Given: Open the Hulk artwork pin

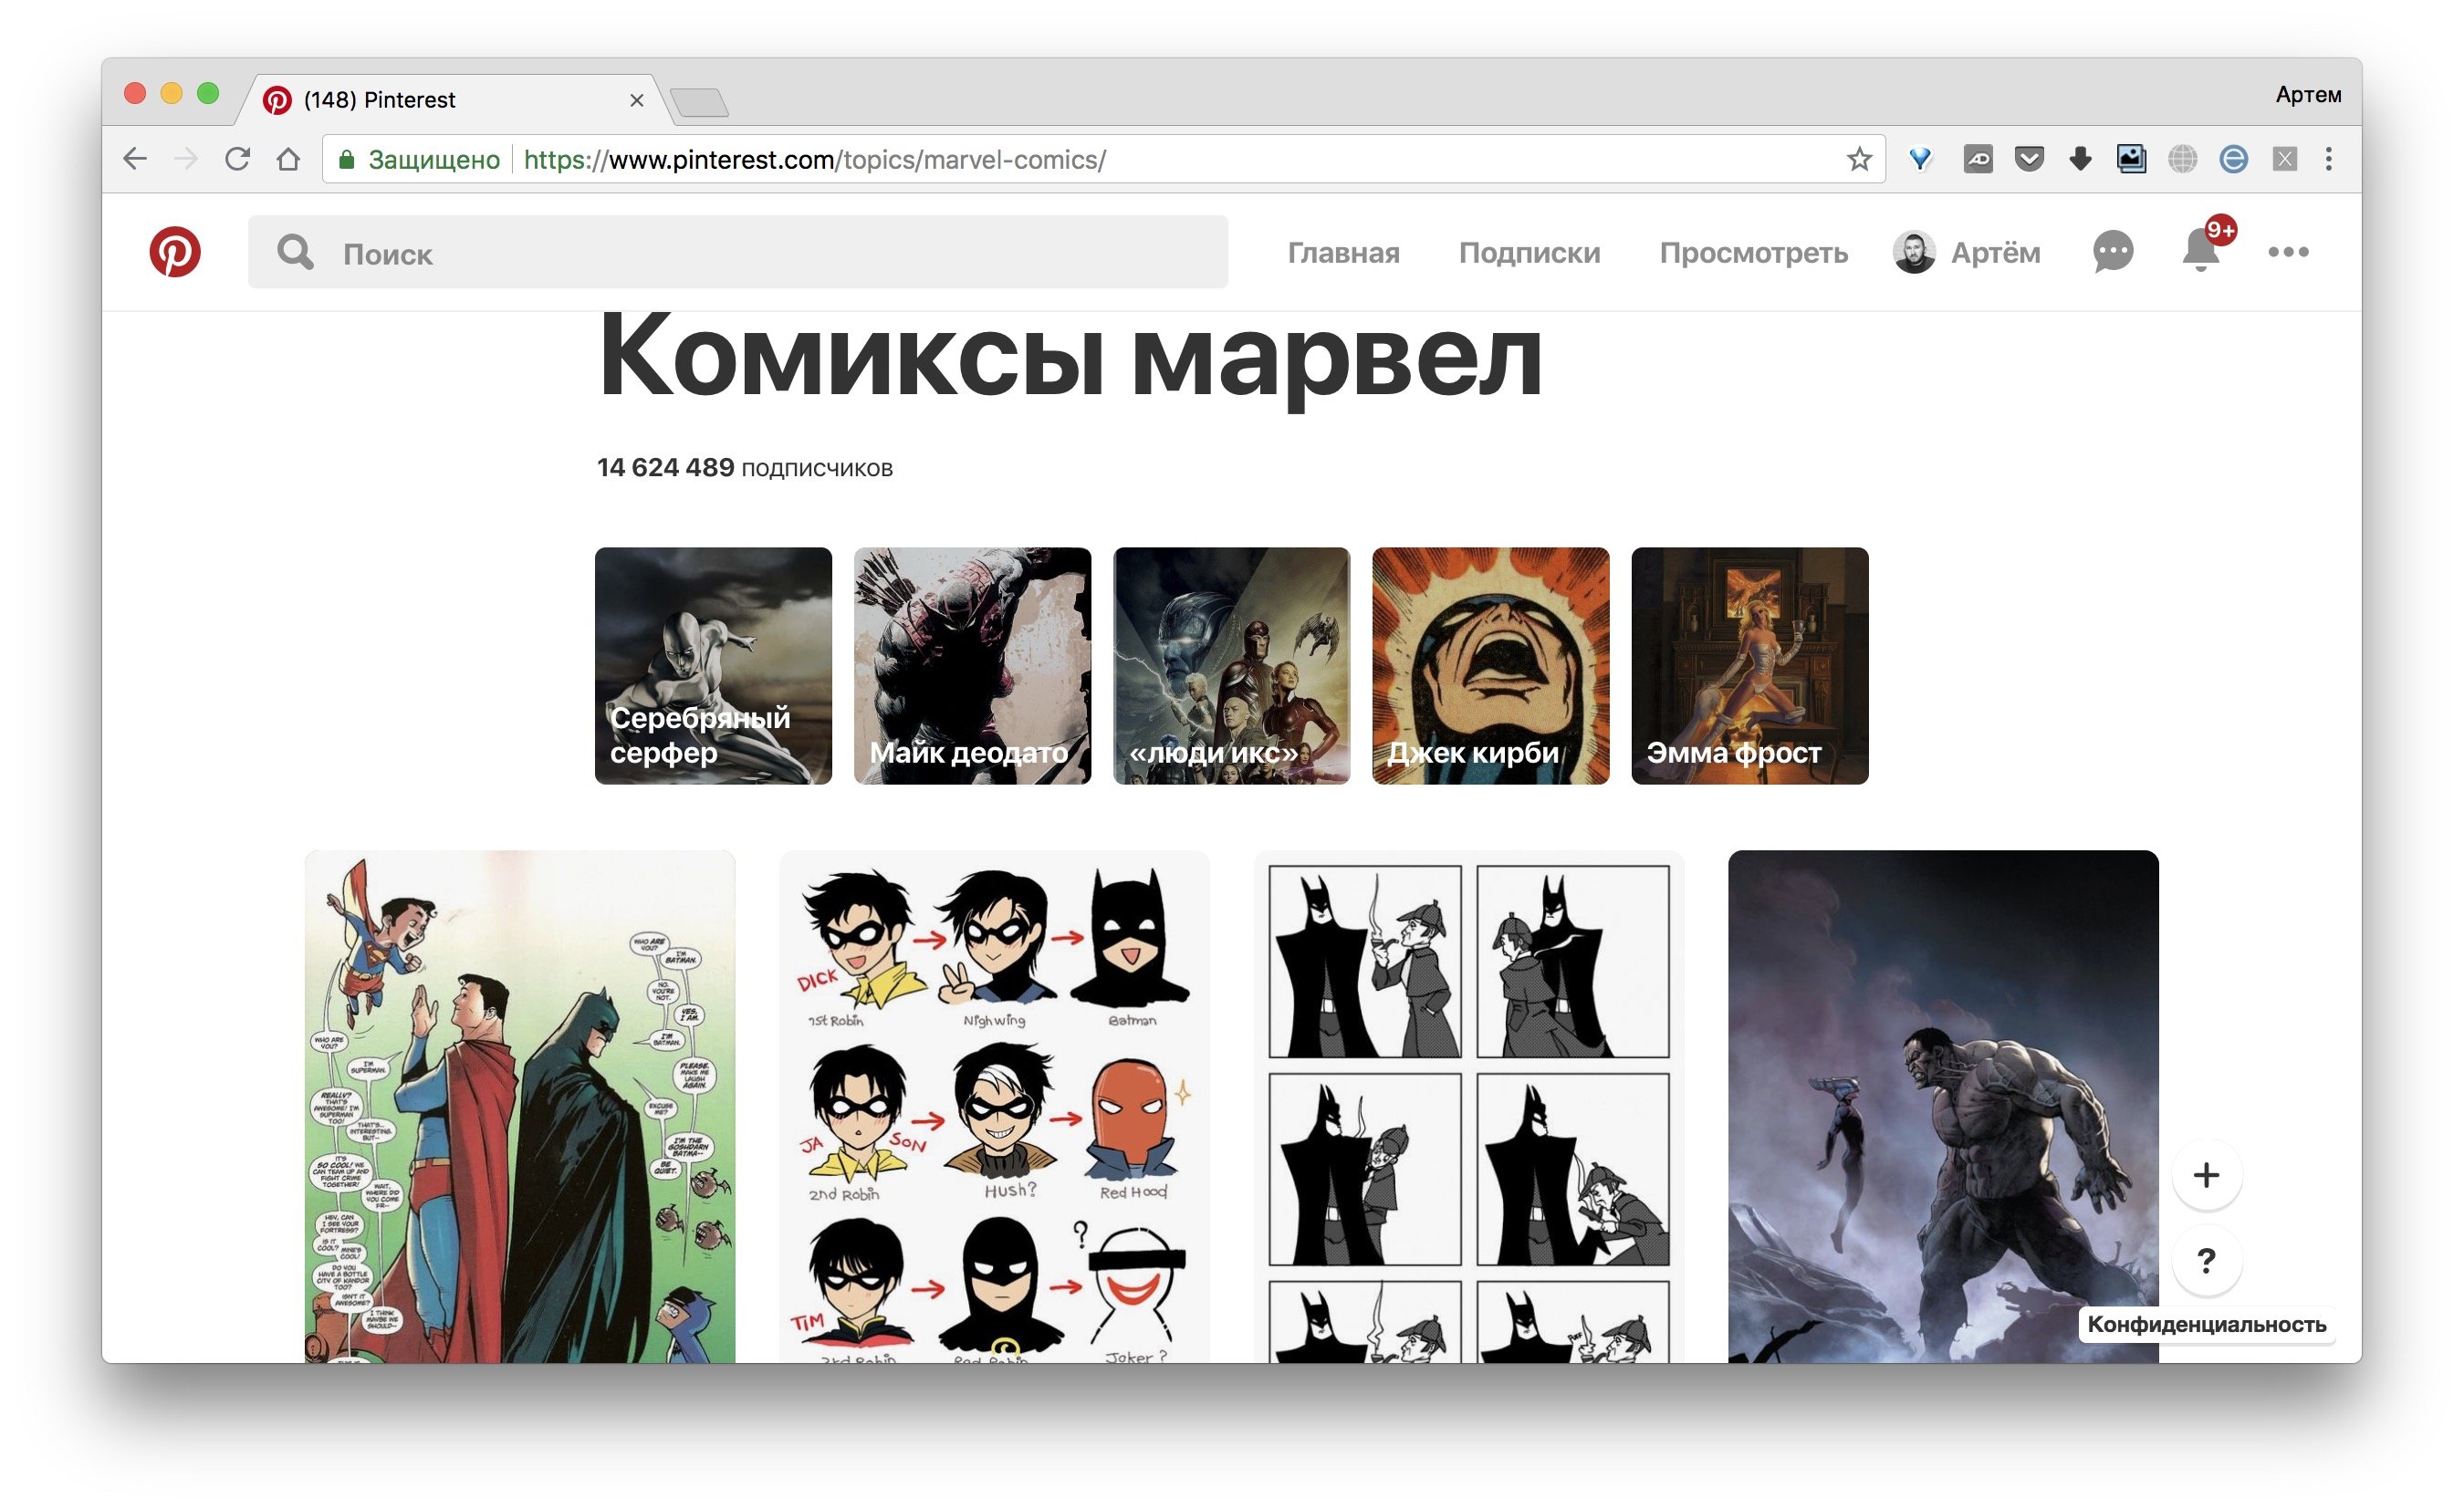Looking at the screenshot, I should 1943,1106.
